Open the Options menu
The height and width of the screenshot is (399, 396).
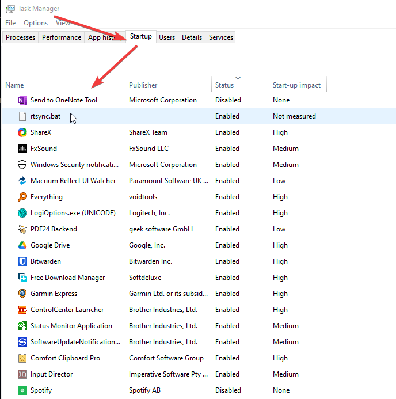36,23
